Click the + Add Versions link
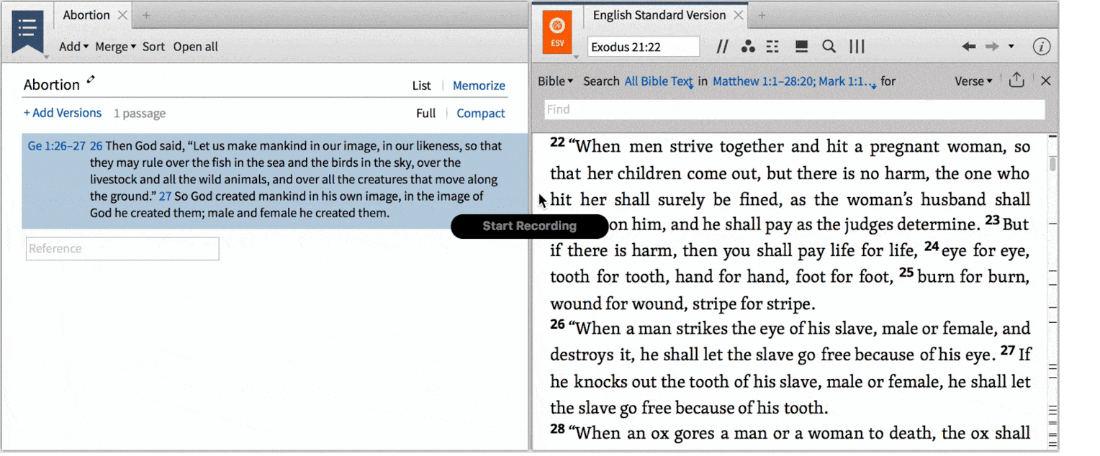This screenshot has width=1100, height=456. [63, 113]
